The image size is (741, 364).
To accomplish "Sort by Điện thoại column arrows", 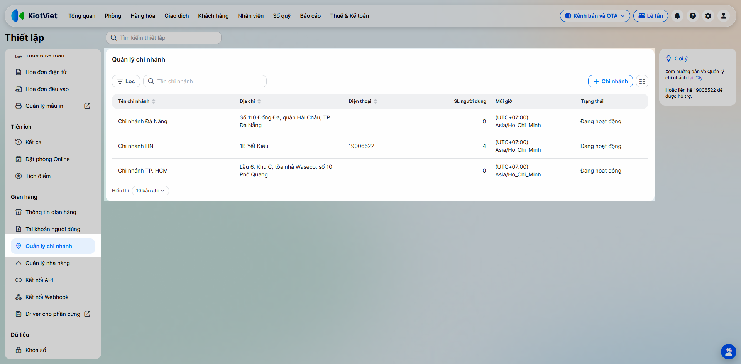I will click(376, 101).
